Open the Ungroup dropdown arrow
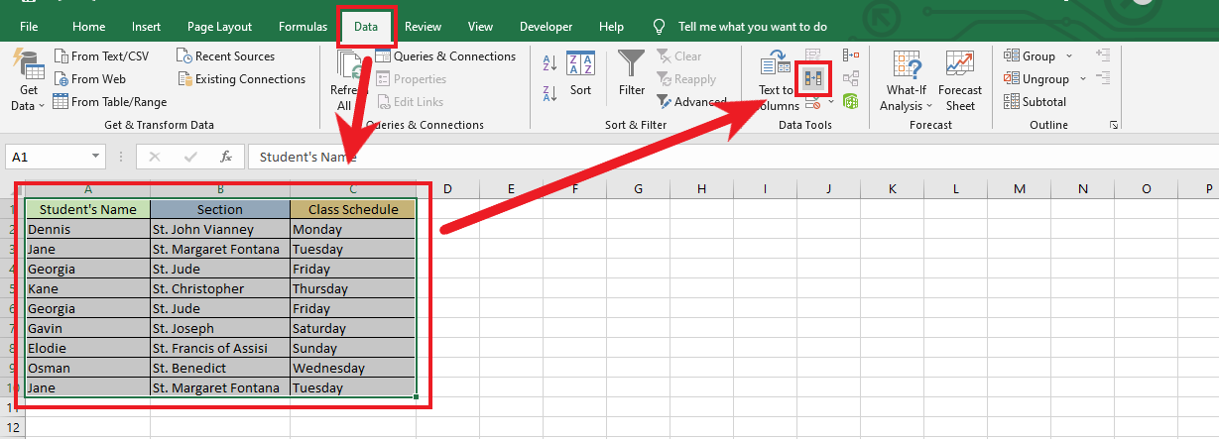This screenshot has width=1219, height=439. 1082,79
